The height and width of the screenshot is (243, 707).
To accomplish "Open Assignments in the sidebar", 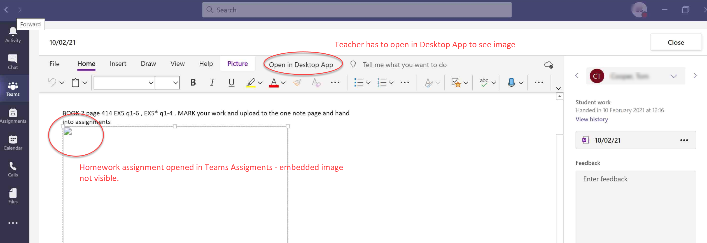I will click(13, 115).
